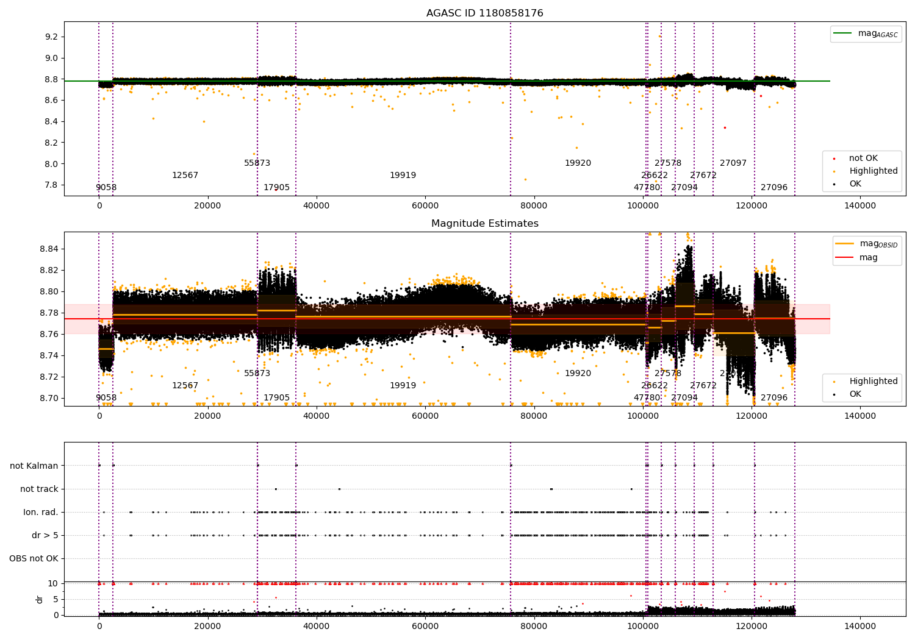Click the 5 tick on the dr axis
Screen dimensions: 915x640
pyautogui.click(x=56, y=600)
